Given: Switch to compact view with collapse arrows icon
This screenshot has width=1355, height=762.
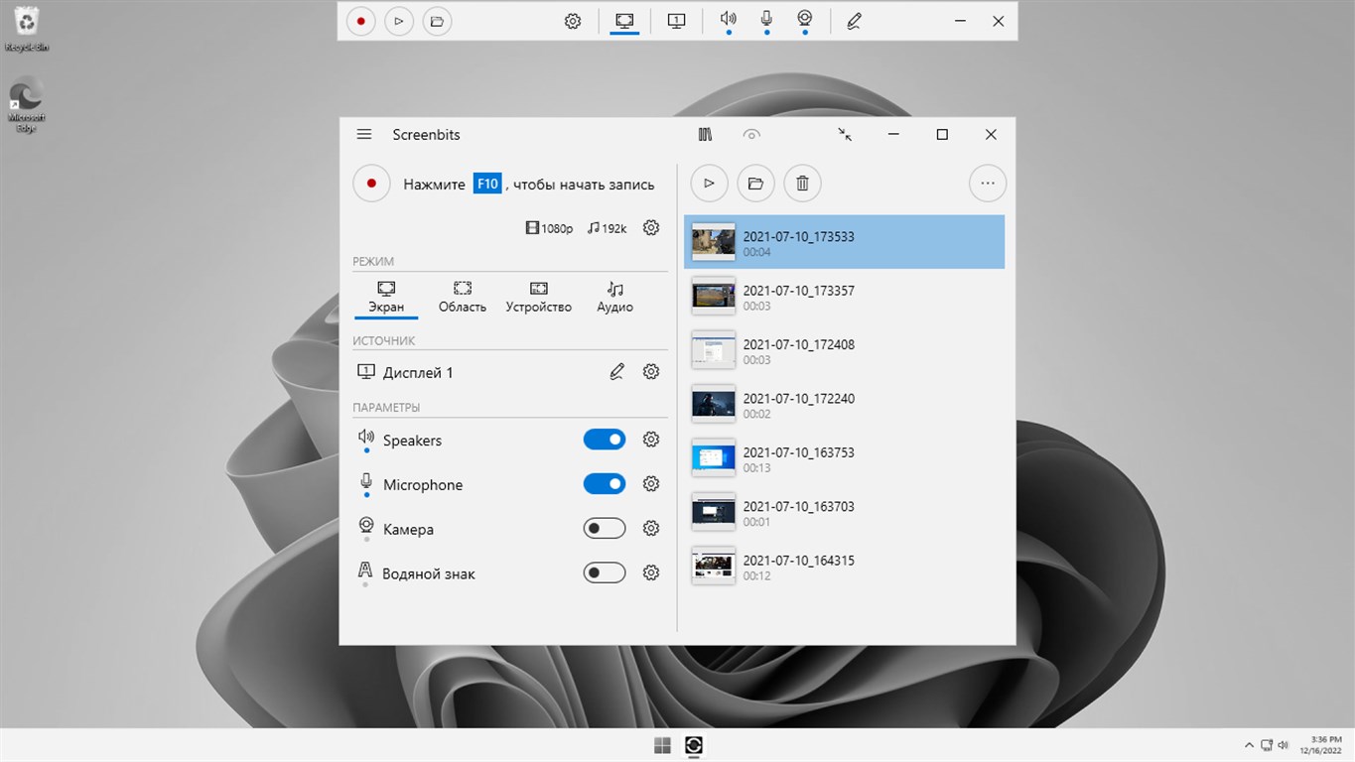Looking at the screenshot, I should 845,135.
